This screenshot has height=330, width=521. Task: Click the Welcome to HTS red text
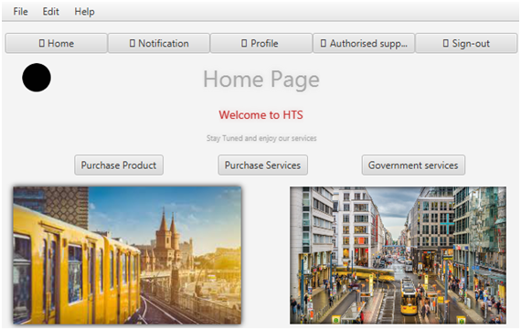tap(260, 115)
